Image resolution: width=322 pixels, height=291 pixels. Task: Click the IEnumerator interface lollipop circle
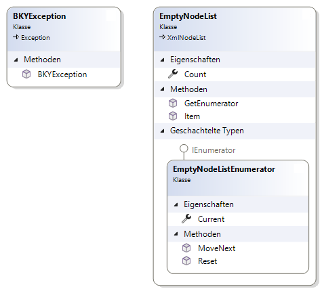[184, 149]
